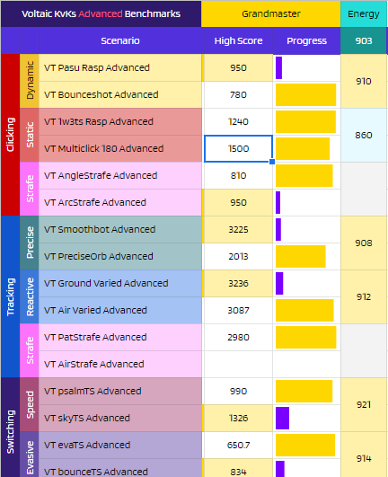Click the PatStrafe high score 2980
Viewport: 388px width, 477px height.
click(x=238, y=337)
